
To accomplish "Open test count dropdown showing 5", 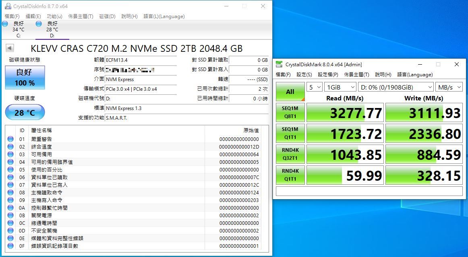I will pos(315,87).
